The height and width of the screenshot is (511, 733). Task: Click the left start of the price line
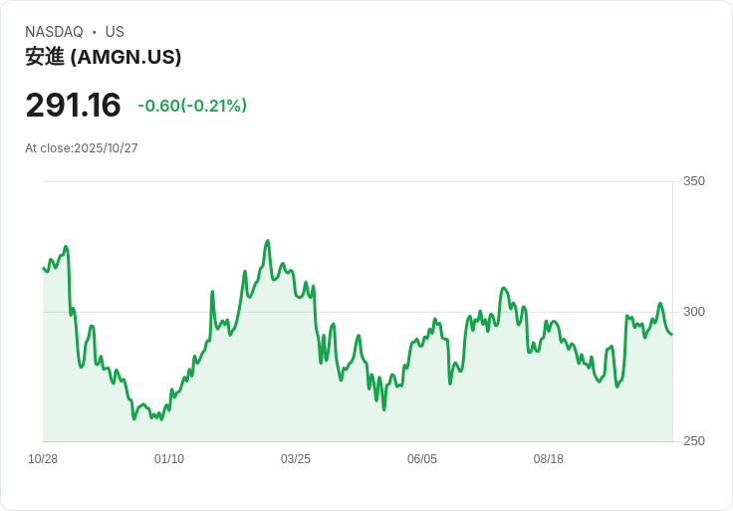coord(44,268)
